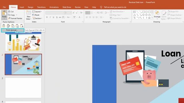This screenshot has width=184, height=103.
Task: Click the Tell me lightbulb icon
Action: [x=101, y=7]
